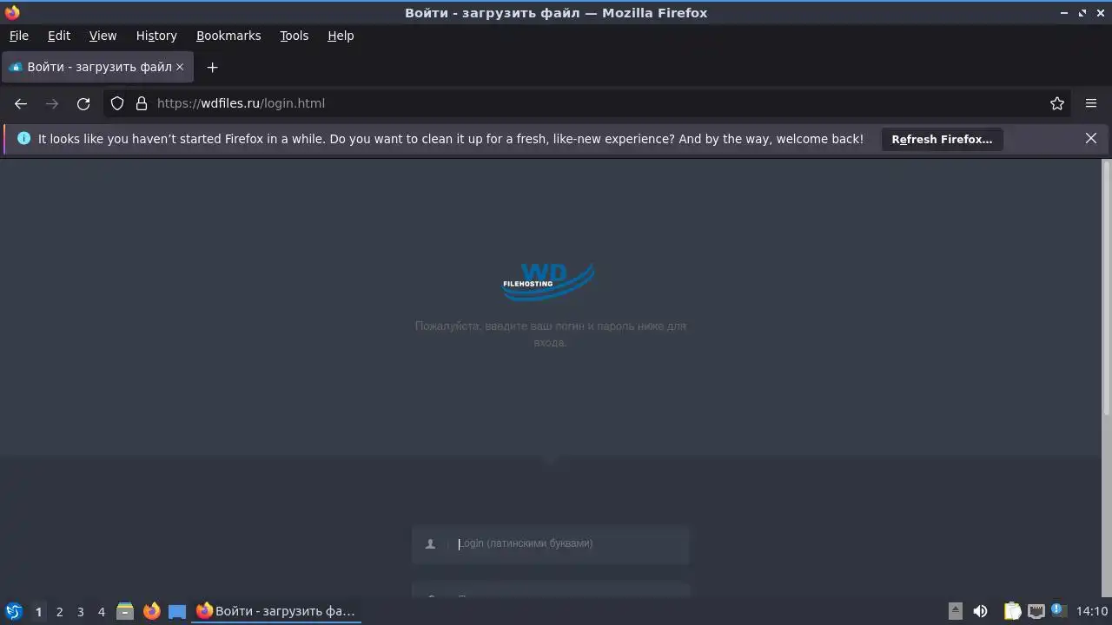Switch to workspace 3
This screenshot has width=1112, height=625.
click(x=80, y=612)
